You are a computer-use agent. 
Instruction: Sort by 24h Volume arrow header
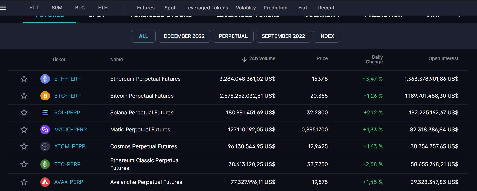(x=259, y=59)
